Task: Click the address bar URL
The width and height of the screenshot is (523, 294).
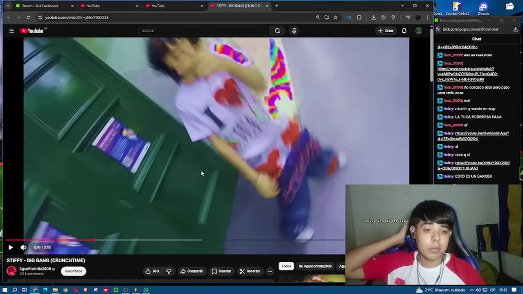Action: coord(77,18)
